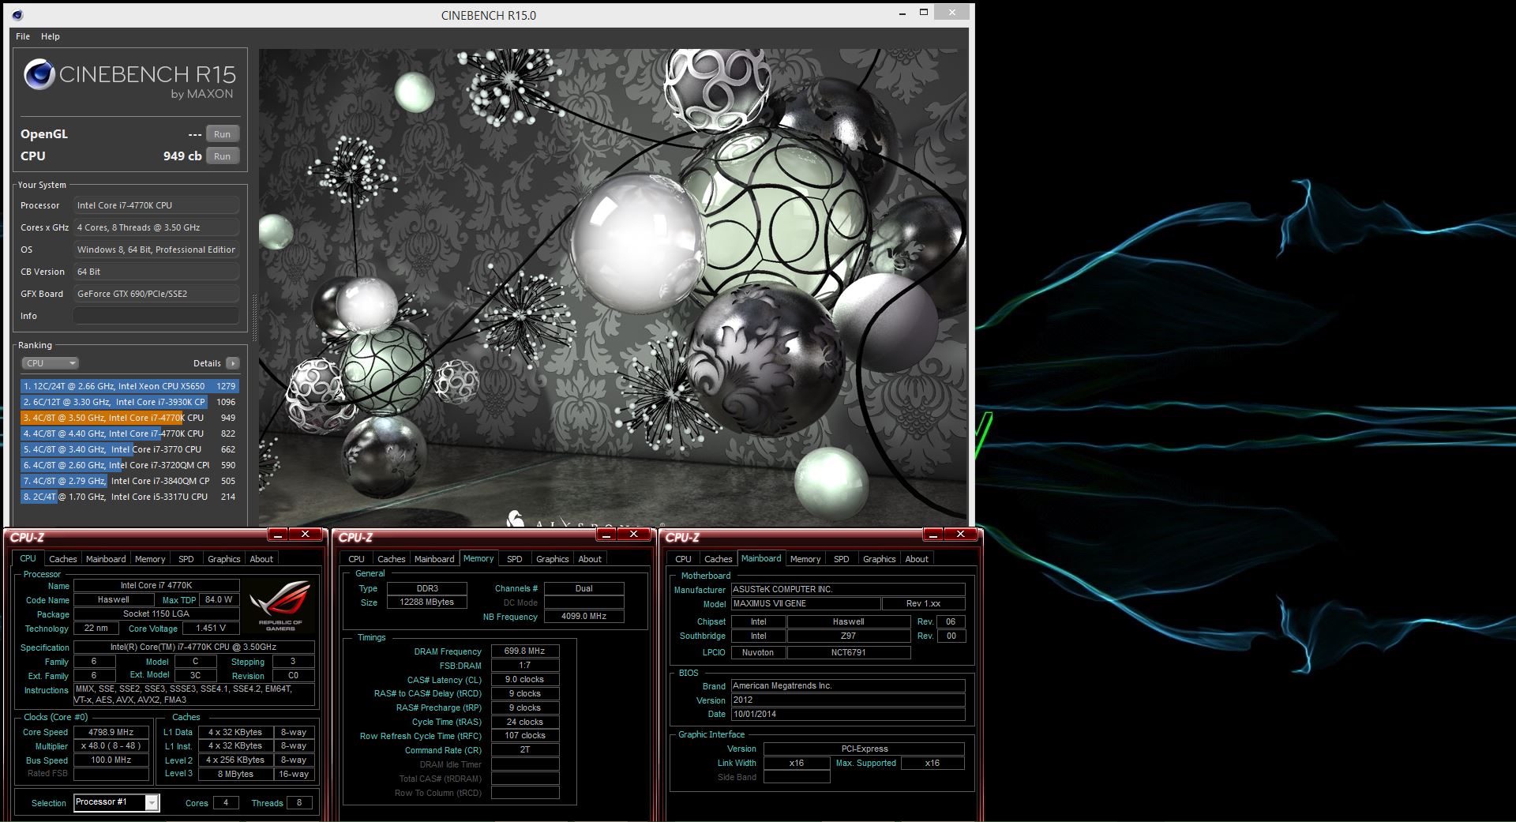Screen dimensions: 1516x822
Task: Switch to Graphics tab in right CPU-Z
Action: [880, 559]
